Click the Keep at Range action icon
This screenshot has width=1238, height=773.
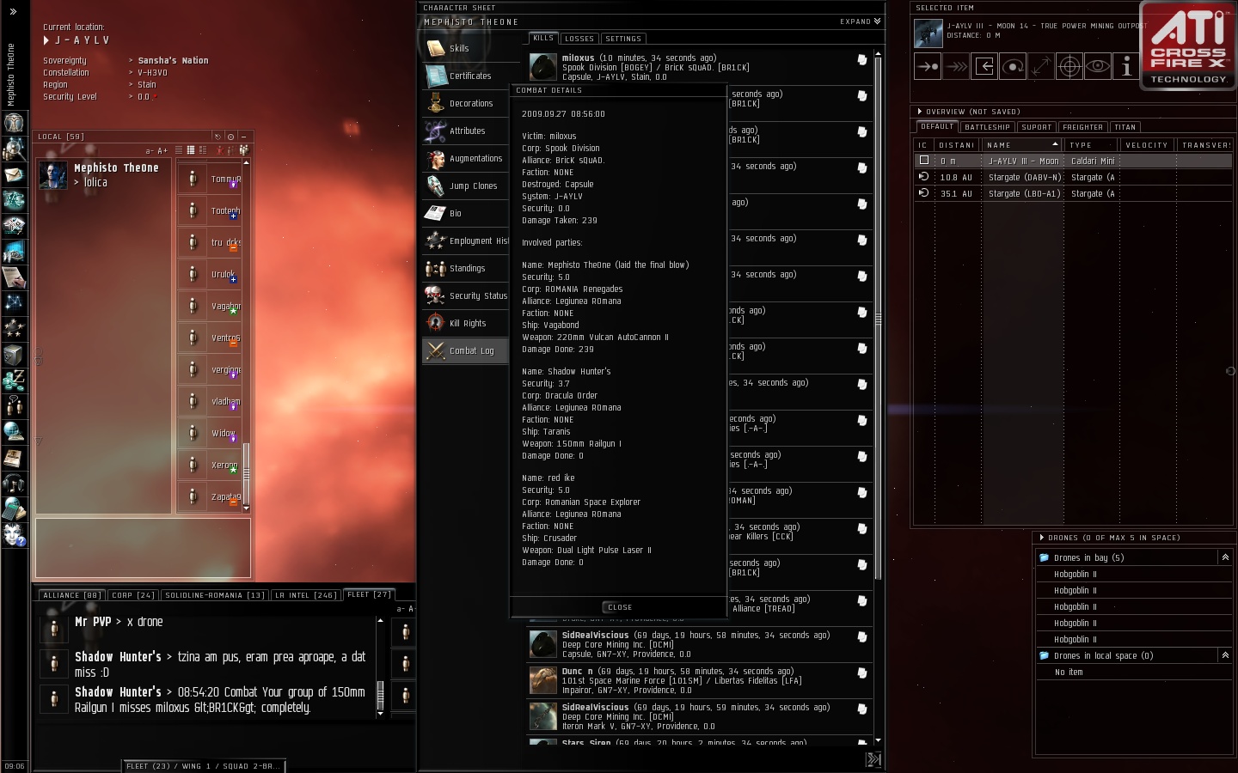[1041, 66]
